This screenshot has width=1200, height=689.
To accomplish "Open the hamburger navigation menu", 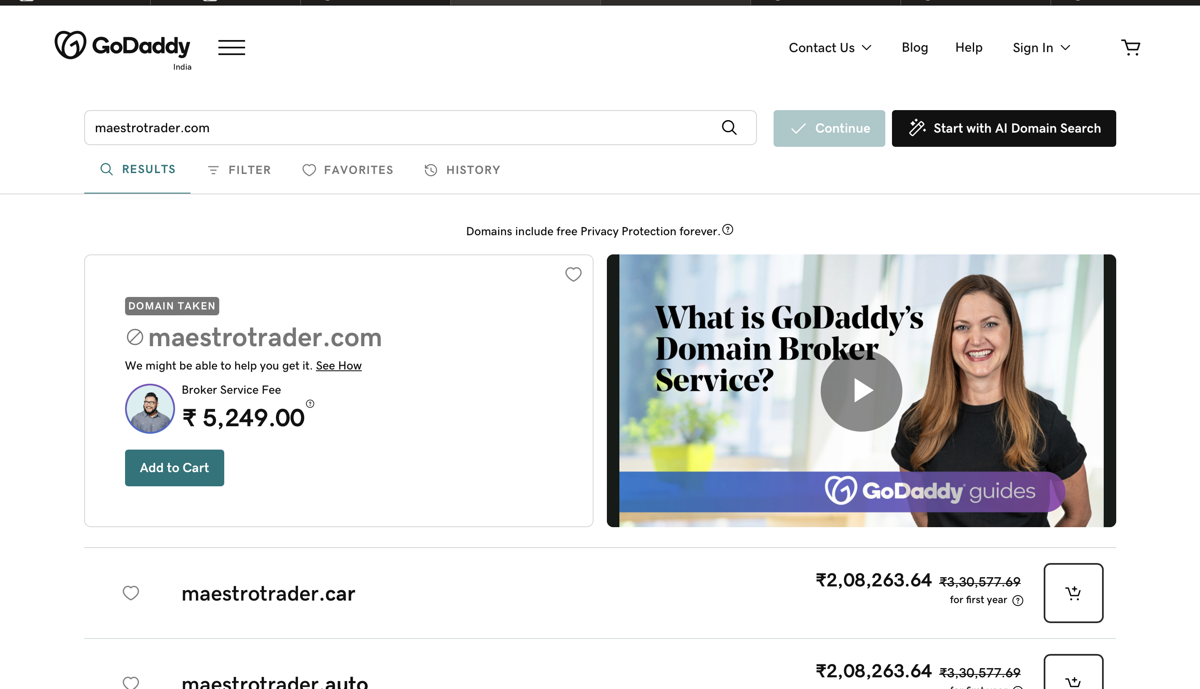I will (231, 47).
